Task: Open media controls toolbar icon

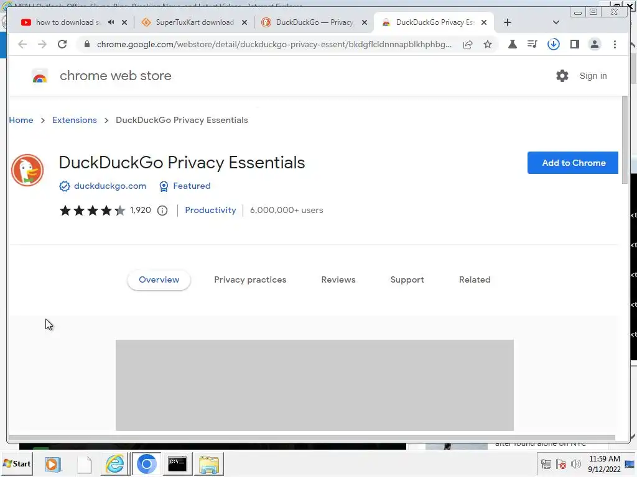Action: pos(532,44)
